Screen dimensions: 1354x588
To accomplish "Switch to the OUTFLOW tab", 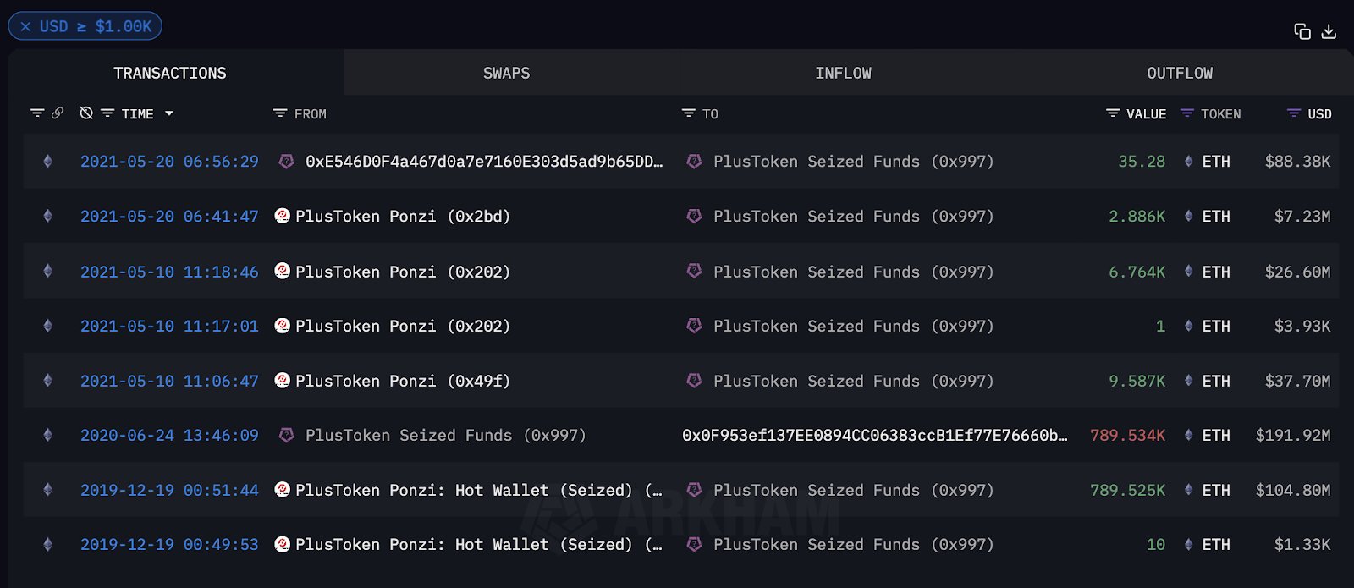I will tap(1180, 73).
